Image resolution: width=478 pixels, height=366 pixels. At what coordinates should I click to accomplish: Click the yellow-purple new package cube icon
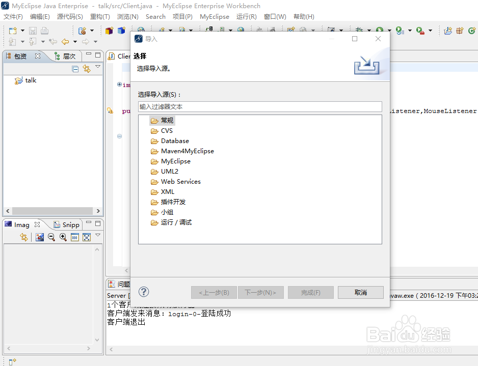pos(109,31)
